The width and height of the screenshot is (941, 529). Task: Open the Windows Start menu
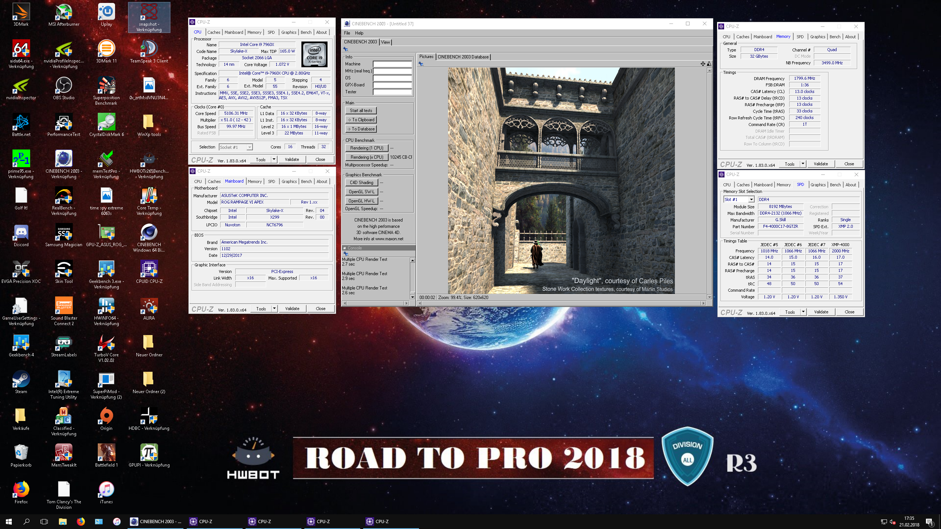pos(9,521)
